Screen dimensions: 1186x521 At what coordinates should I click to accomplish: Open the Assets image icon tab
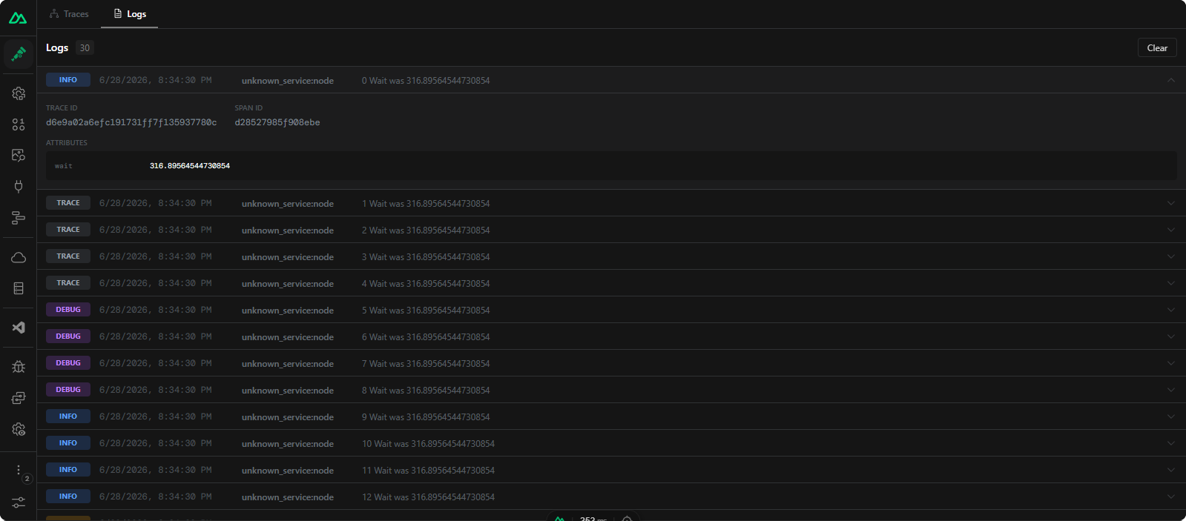[x=19, y=155]
